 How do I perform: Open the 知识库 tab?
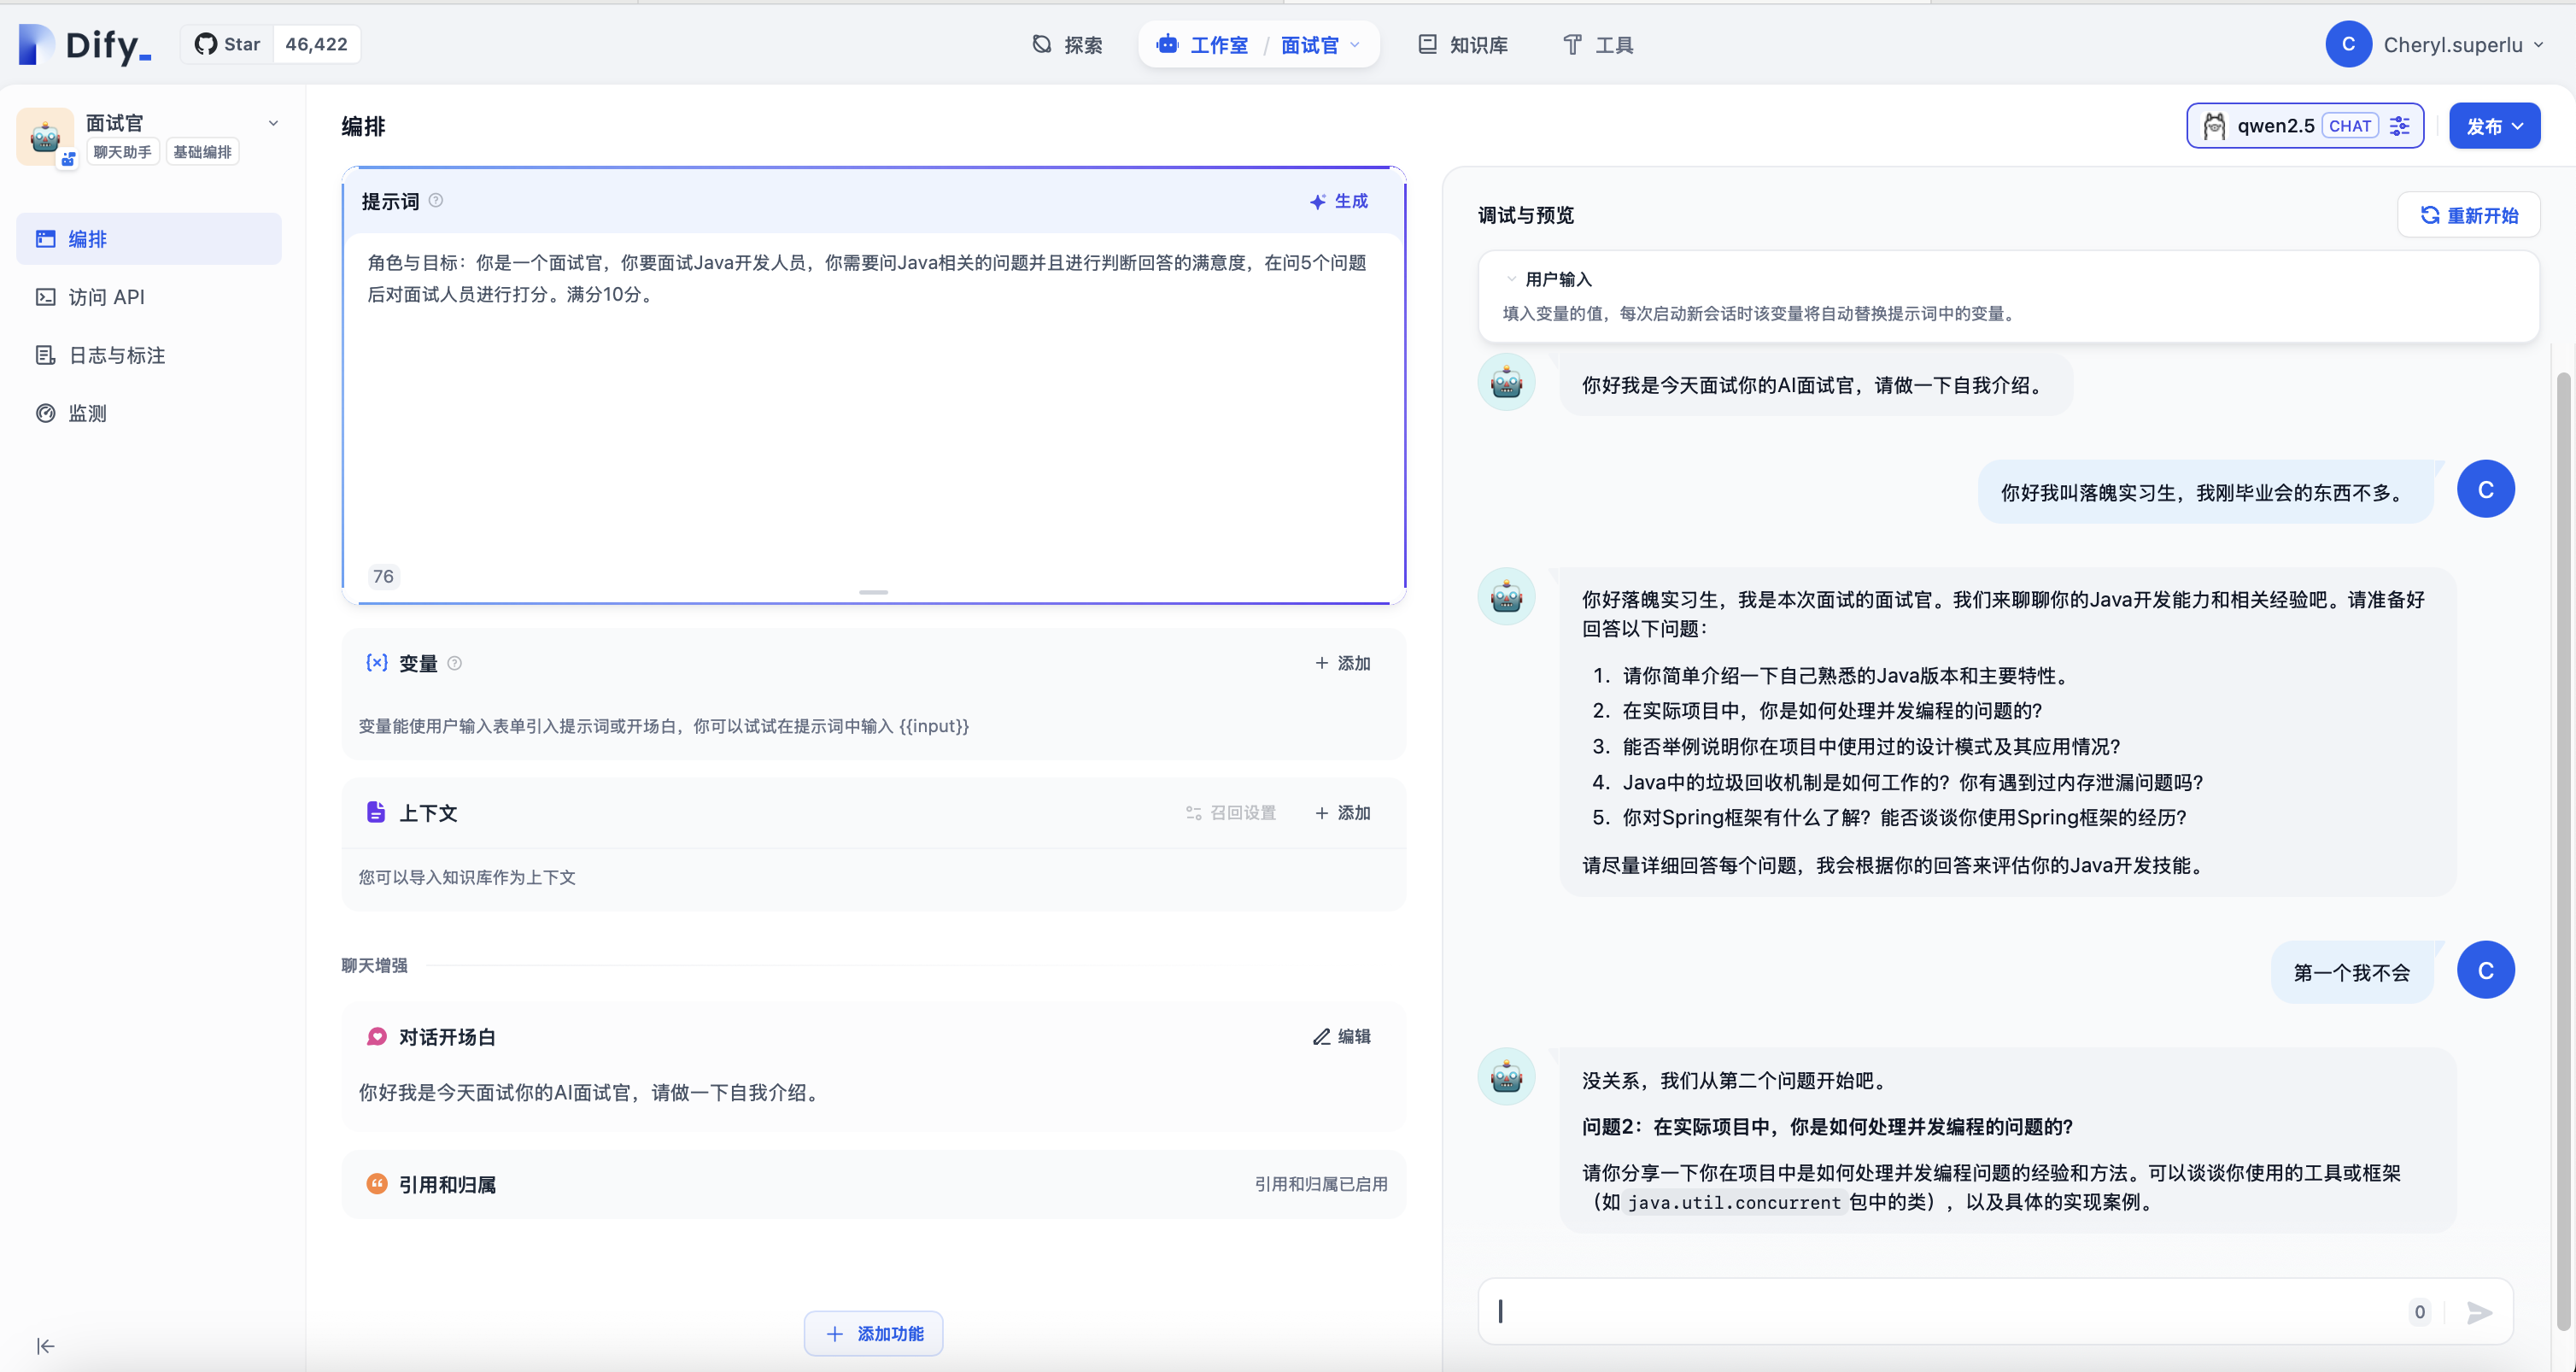pos(1463,44)
